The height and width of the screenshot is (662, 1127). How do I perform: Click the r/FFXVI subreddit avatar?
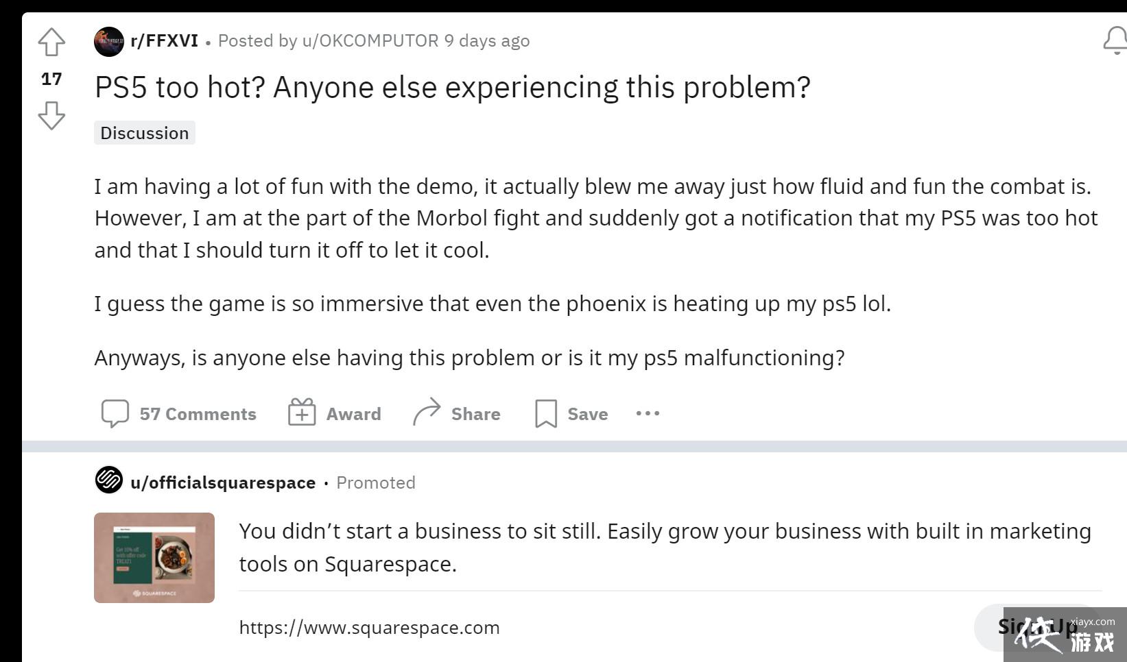pyautogui.click(x=108, y=41)
